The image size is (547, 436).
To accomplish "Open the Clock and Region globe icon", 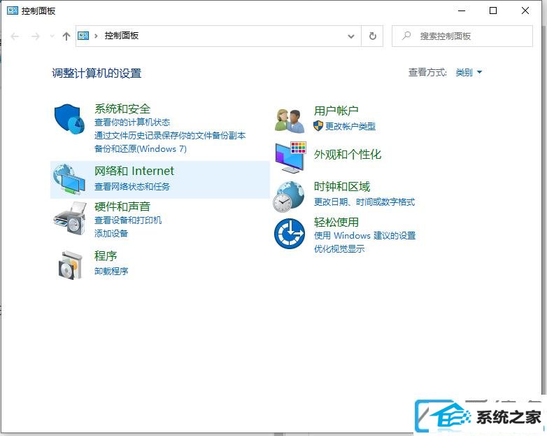I will point(288,197).
